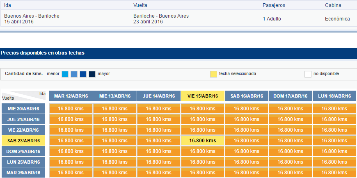Select outbound date MAR 12/ABR/16 column header
Screen dimensions: 357x178
(x=71, y=96)
